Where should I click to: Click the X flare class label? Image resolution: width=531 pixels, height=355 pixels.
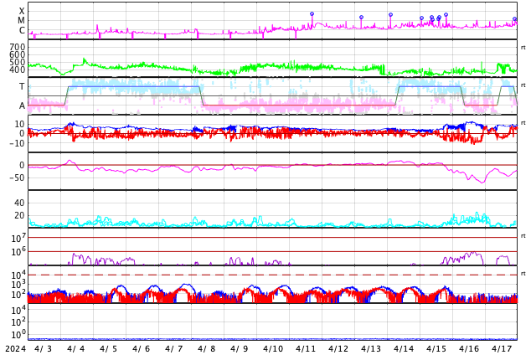22,11
